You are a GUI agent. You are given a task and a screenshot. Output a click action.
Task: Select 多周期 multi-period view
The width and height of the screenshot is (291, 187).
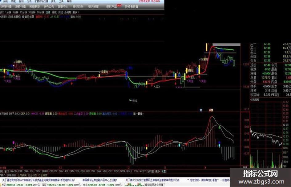[68, 12]
